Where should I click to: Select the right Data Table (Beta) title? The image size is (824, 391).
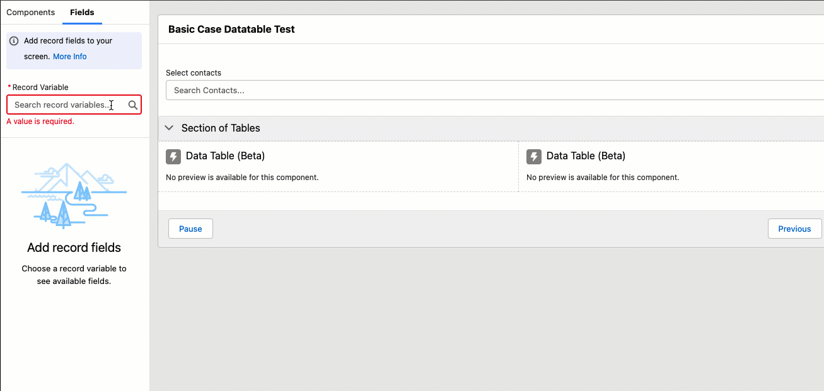pyautogui.click(x=586, y=156)
